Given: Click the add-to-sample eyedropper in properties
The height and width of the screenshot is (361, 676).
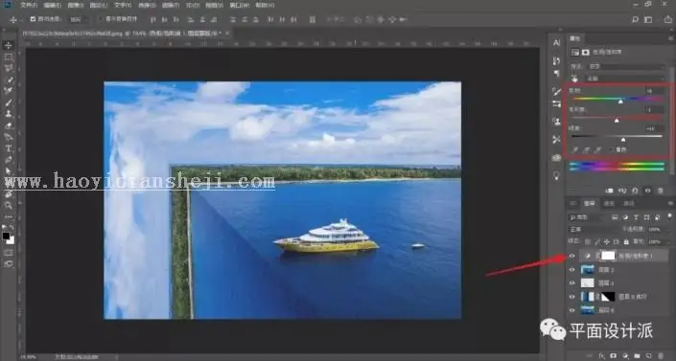Looking at the screenshot, I should (586, 150).
